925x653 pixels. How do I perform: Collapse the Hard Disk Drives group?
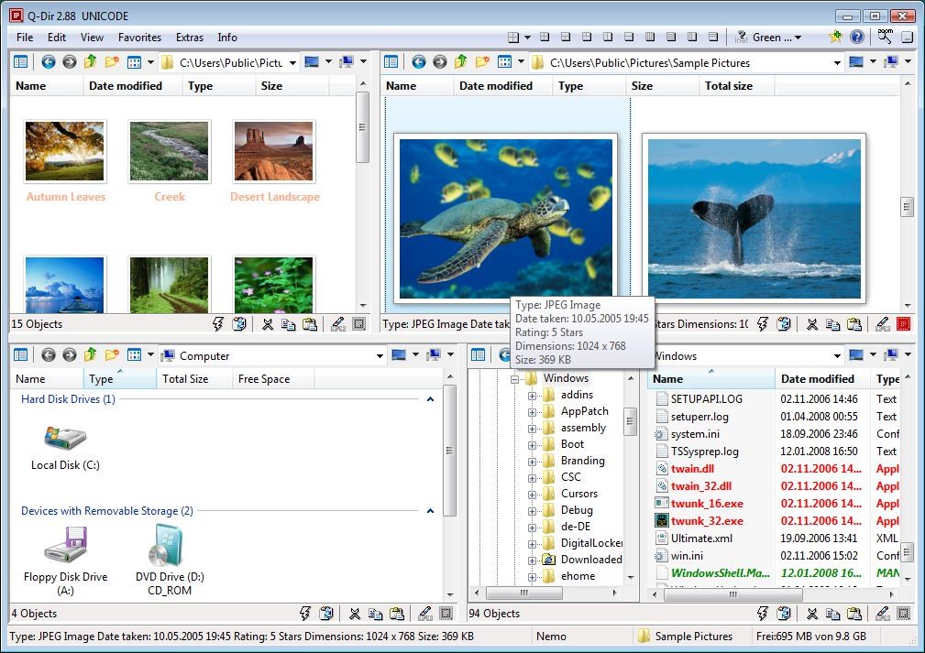click(429, 399)
